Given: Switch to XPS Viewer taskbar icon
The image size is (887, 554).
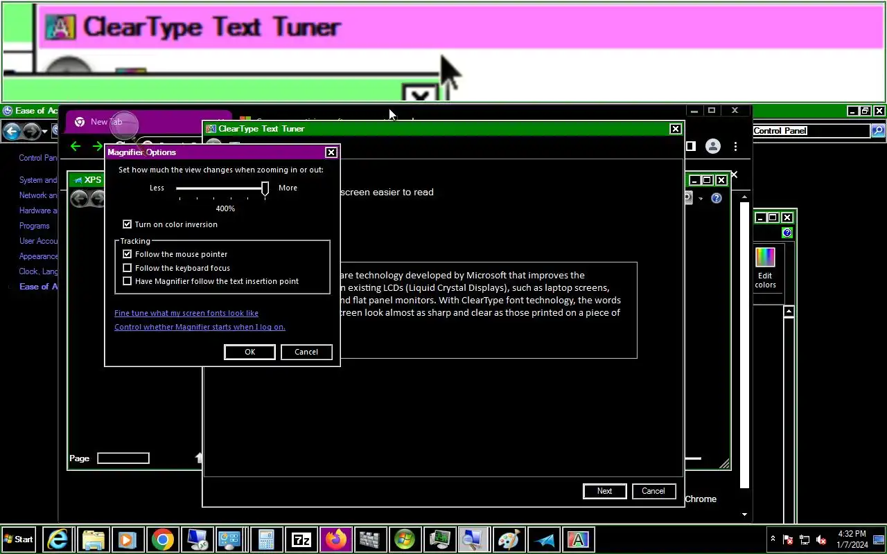Looking at the screenshot, I should click(x=544, y=539).
